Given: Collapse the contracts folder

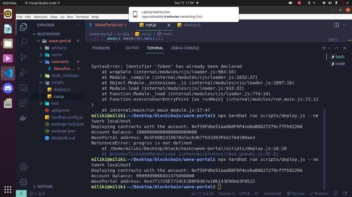Looking at the screenshot, I should tap(41, 62).
